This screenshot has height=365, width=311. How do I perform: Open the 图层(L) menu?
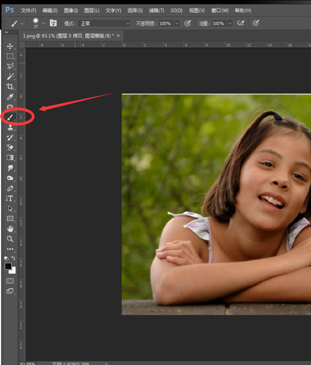click(x=92, y=10)
